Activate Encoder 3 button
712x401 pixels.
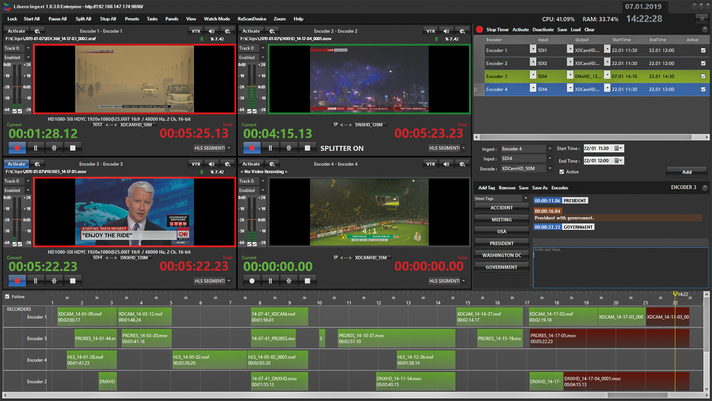pyautogui.click(x=16, y=164)
